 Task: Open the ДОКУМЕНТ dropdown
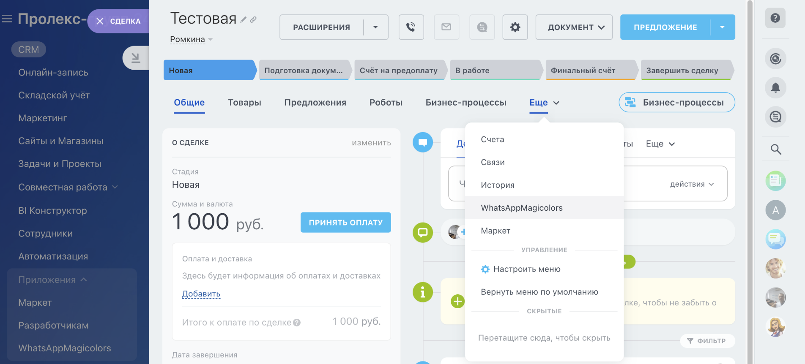point(574,27)
